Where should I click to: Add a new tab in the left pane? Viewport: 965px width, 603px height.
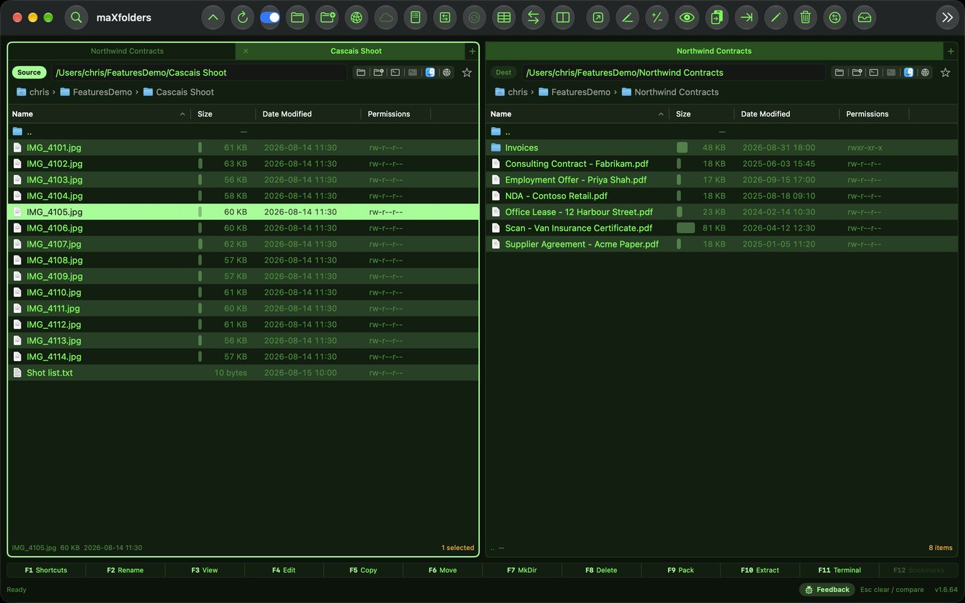pos(472,51)
